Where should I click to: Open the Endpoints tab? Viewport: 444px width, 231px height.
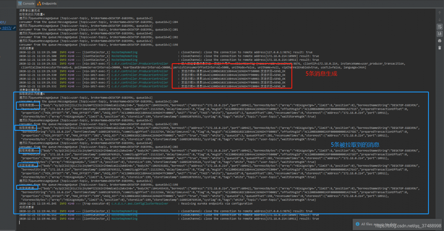[x=49, y=3]
